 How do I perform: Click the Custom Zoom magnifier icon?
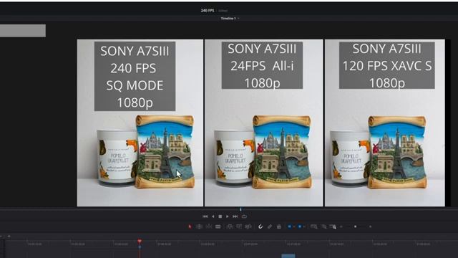[333, 226]
